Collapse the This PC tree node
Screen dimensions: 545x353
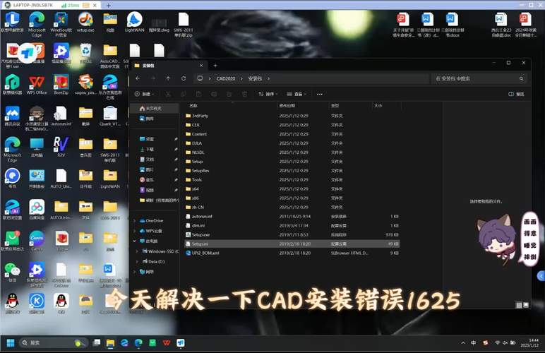click(135, 241)
